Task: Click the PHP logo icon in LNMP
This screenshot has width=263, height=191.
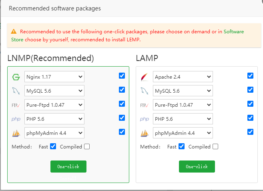Action: pyautogui.click(x=16, y=119)
